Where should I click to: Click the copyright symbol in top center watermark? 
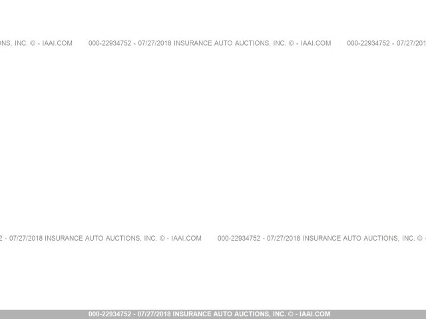pyautogui.click(x=292, y=43)
